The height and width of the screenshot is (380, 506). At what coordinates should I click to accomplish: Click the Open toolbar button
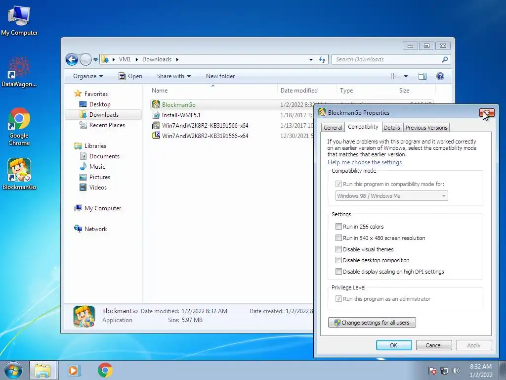130,76
